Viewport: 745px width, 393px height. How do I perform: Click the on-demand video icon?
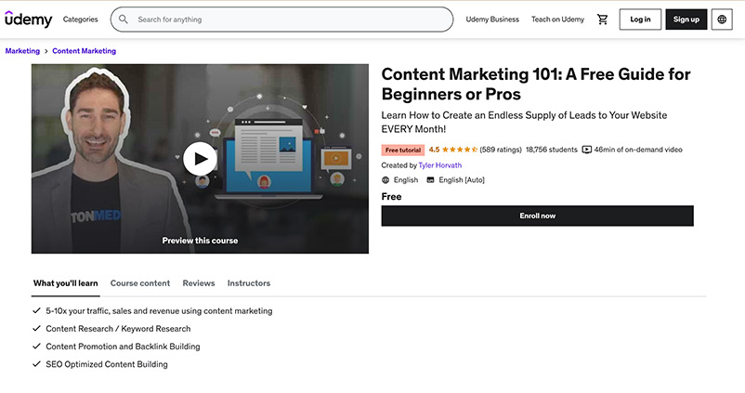click(x=587, y=150)
